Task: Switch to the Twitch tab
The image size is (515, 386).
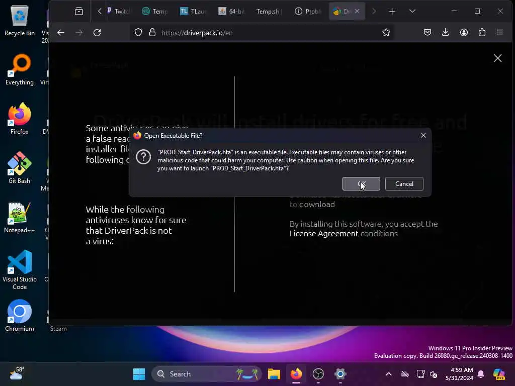Action: coord(119,12)
